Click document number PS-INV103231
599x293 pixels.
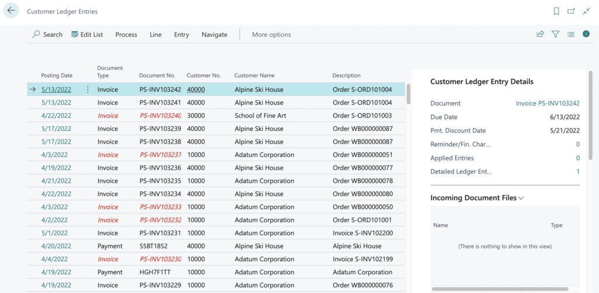pos(160,233)
